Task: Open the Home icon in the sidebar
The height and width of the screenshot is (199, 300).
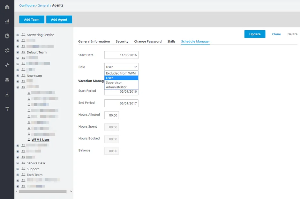Action: tap(7, 7)
